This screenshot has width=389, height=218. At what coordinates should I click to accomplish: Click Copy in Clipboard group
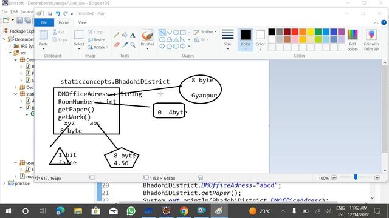[x=60, y=39]
